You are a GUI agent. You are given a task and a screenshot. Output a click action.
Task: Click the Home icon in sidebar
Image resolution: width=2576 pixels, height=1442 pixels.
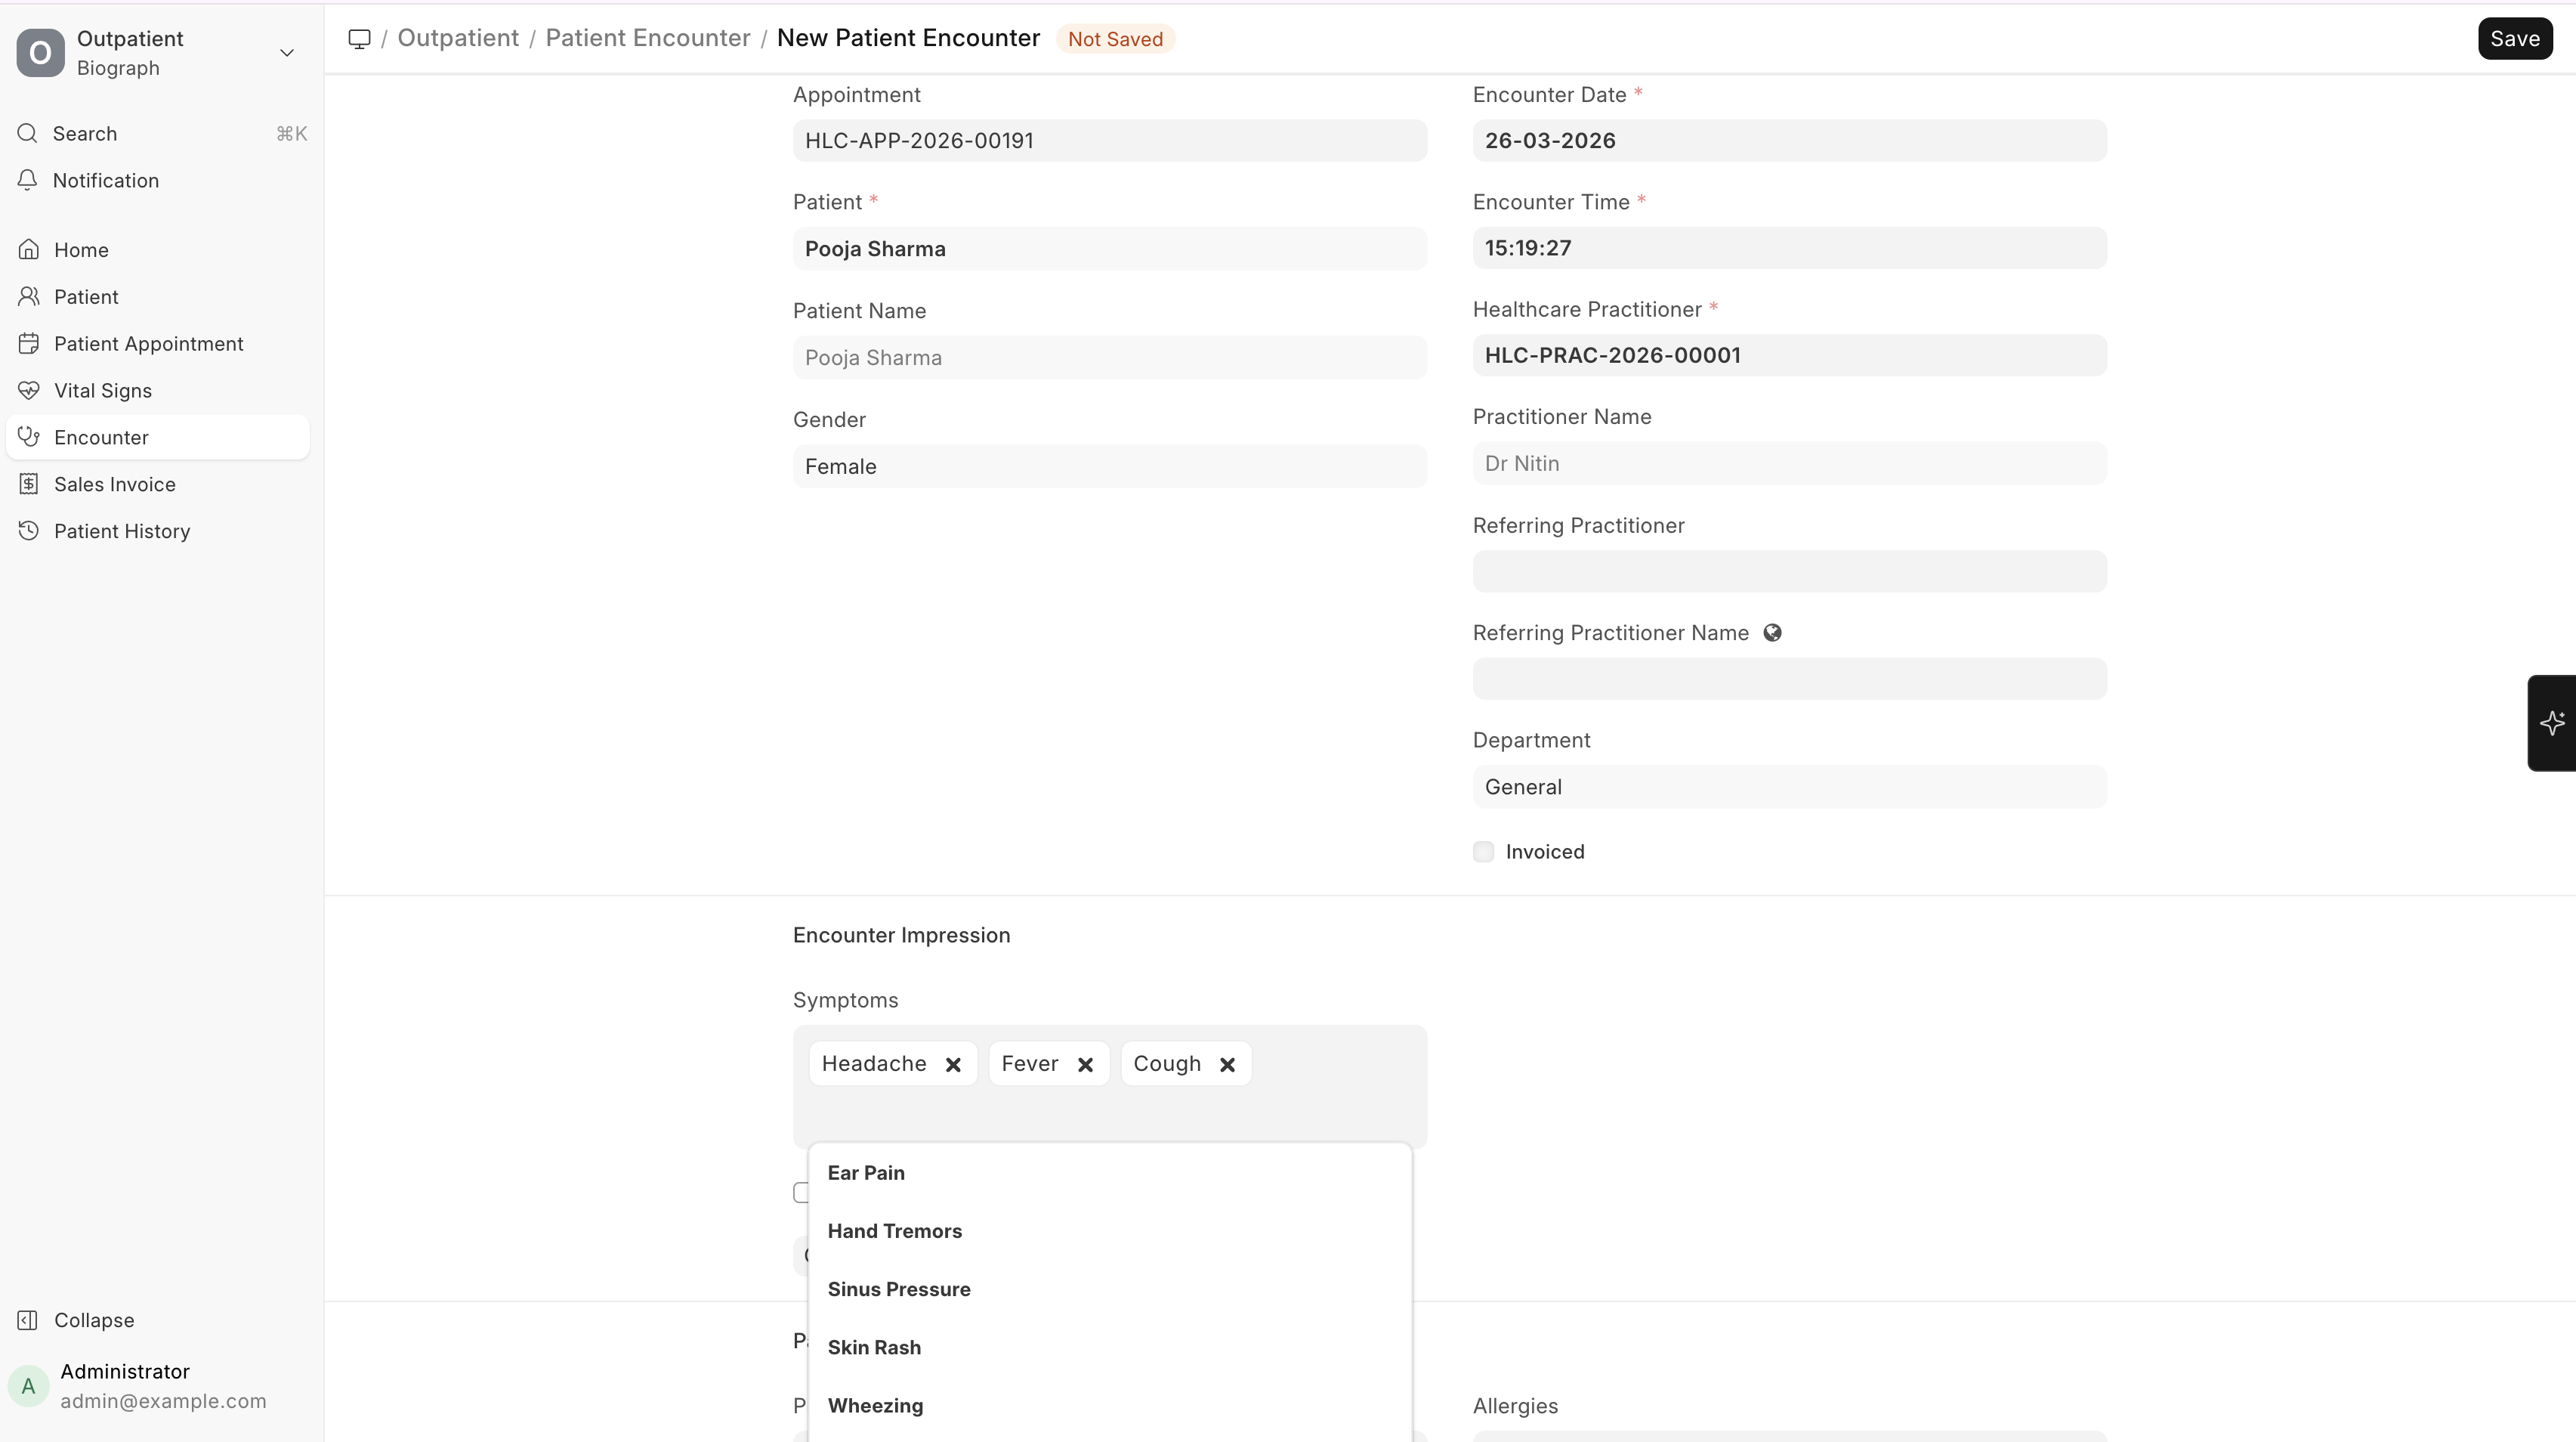click(29, 250)
